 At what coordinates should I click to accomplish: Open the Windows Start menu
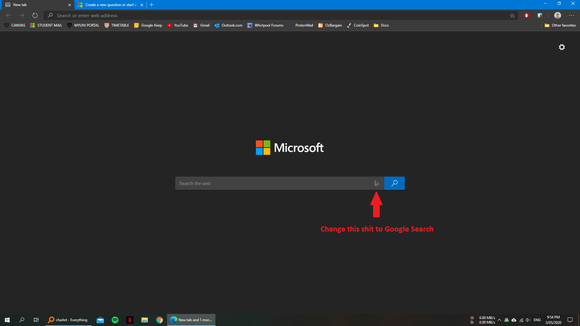tap(7, 320)
